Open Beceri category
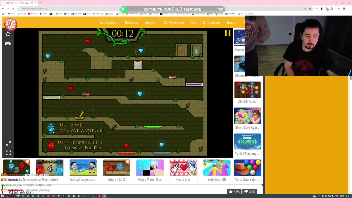Image resolution: width=352 pixels, height=198 pixels. tap(232, 23)
